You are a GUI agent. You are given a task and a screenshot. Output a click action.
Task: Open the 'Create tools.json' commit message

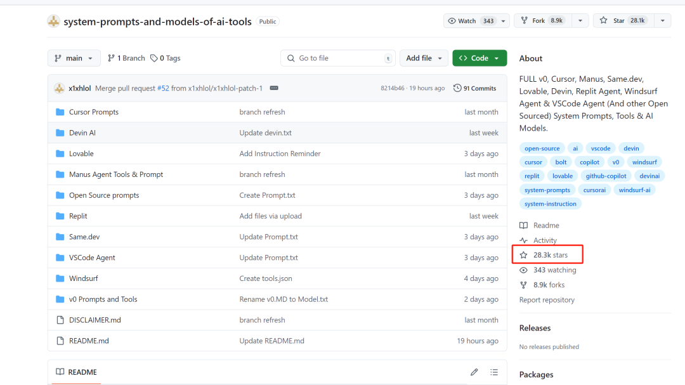266,278
